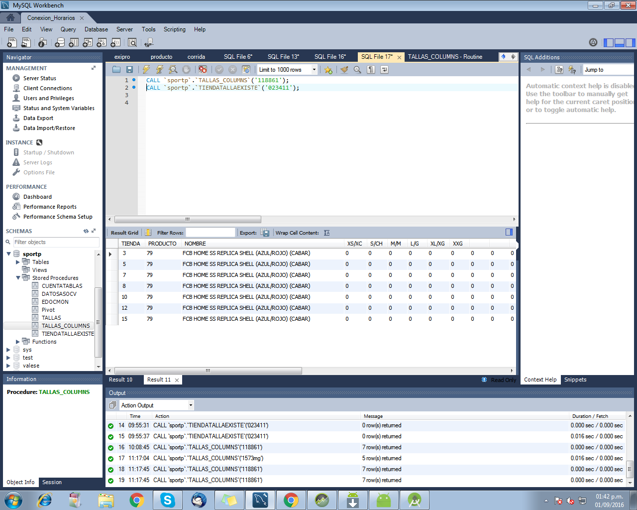Viewport: 637px width, 510px height.
Task: Save snippet with star icon
Action: pyautogui.click(x=328, y=70)
